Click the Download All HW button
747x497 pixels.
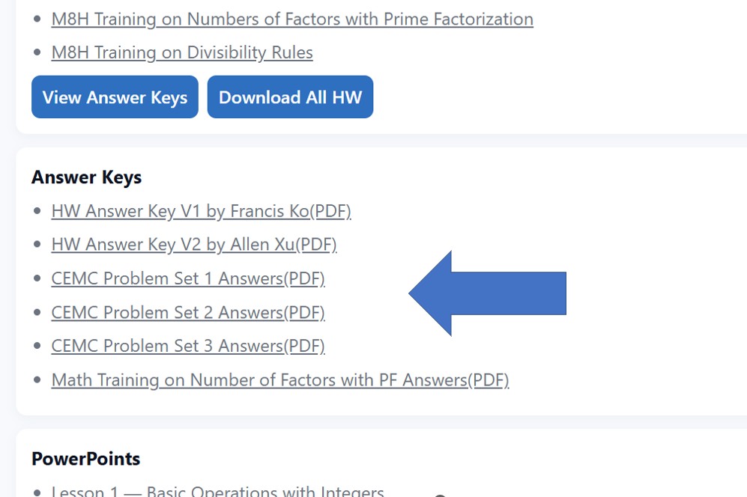(x=290, y=97)
